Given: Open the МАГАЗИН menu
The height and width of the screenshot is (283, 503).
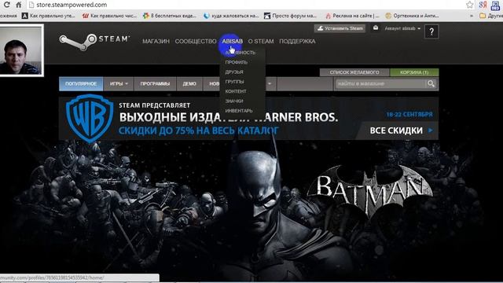Looking at the screenshot, I should (x=156, y=42).
